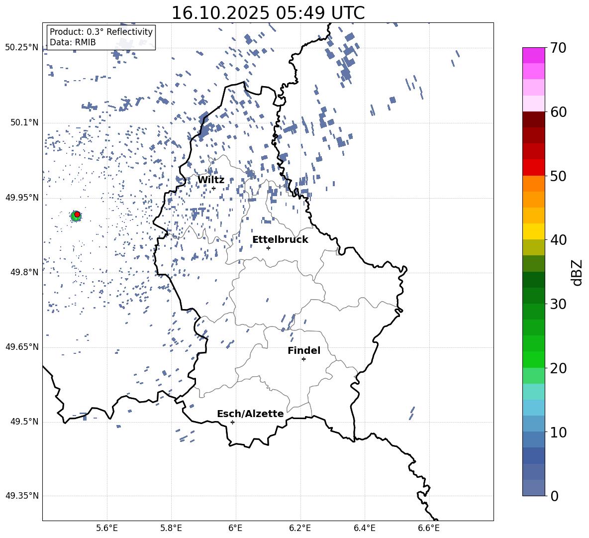Screen dimensions: 589x538
Task: Click the 5.8°E longitude label
Action: pos(171,528)
